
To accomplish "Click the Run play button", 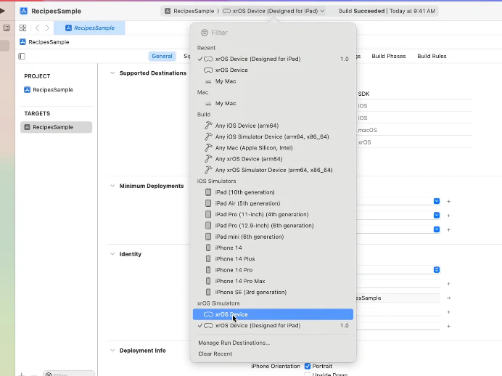I will pyautogui.click(x=2, y=11).
